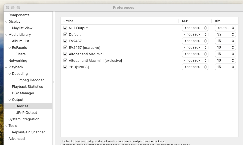The width and height of the screenshot is (243, 145).
Task: Uncheck the EV2457 [exclusive] checkbox
Action: pos(65,47)
